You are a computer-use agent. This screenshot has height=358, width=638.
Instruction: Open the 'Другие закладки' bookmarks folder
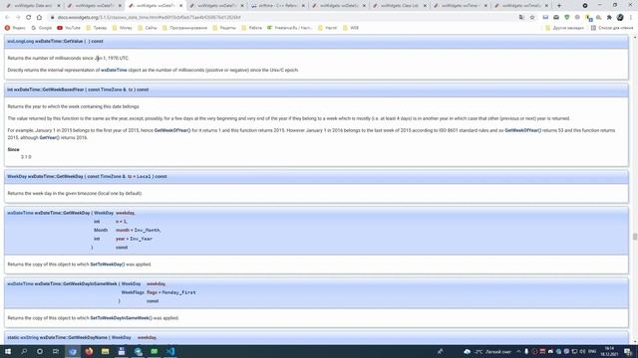point(564,28)
